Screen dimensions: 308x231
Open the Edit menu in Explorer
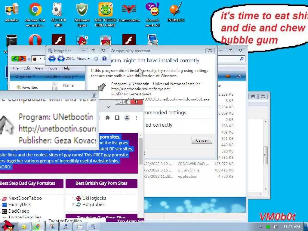[27, 68]
